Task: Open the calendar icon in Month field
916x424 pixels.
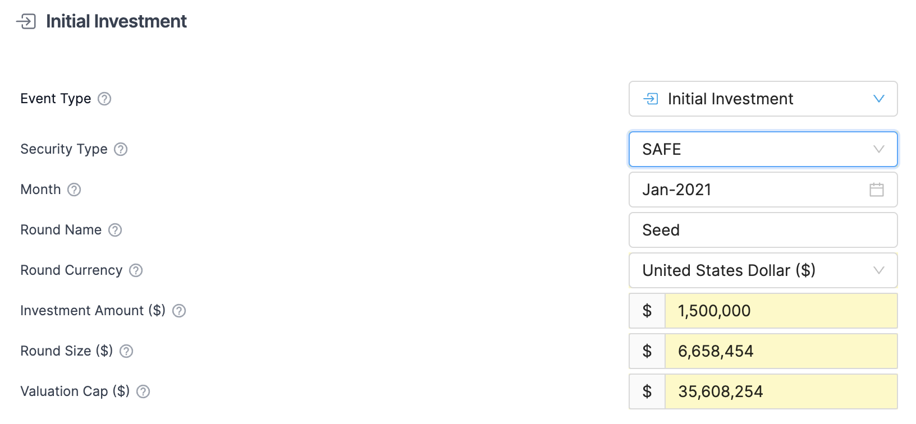Action: pos(876,190)
